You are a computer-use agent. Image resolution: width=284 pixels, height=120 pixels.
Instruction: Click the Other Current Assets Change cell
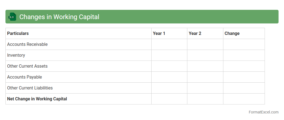(x=244, y=66)
